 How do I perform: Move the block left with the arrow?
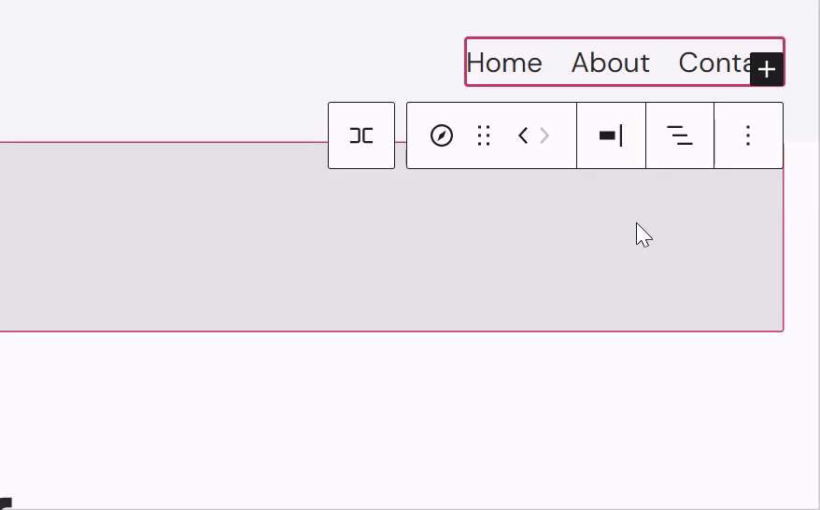point(523,135)
